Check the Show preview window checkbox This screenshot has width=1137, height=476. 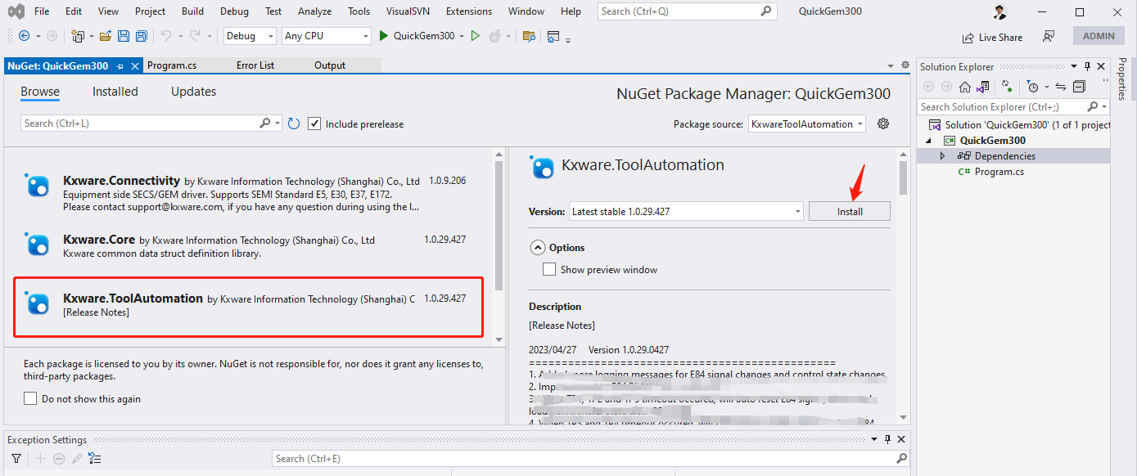click(549, 269)
